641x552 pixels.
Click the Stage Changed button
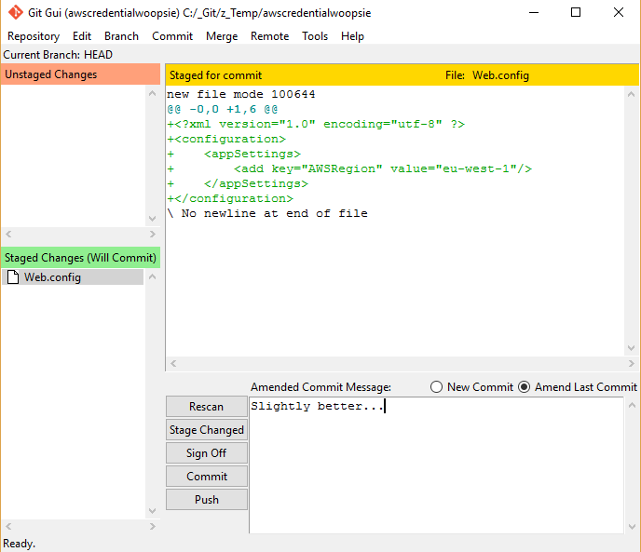207,430
